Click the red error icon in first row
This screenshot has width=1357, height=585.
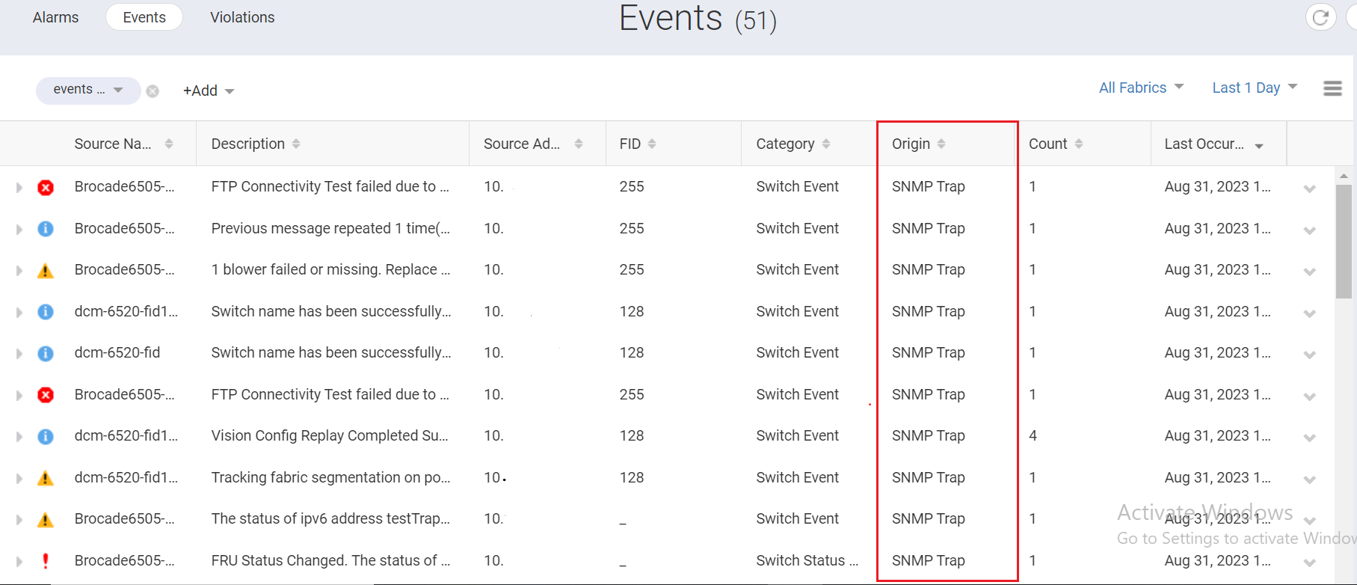[x=46, y=187]
